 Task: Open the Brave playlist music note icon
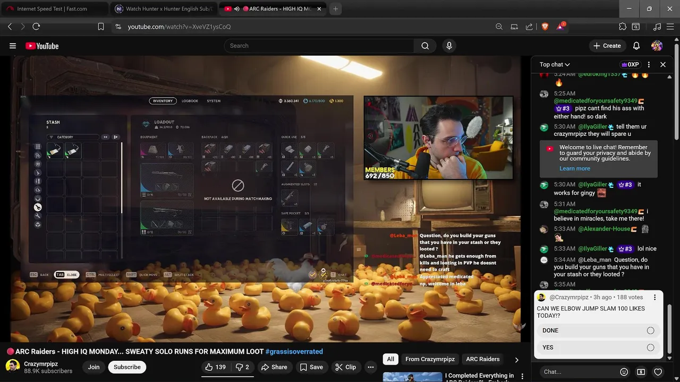pyautogui.click(x=657, y=27)
